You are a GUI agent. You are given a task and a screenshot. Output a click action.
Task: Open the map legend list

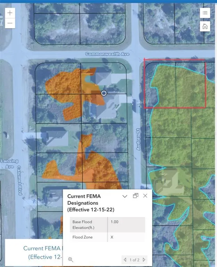(x=205, y=13)
